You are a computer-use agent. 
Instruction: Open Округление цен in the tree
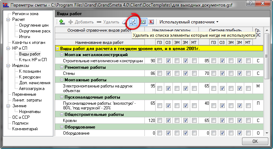[34, 25]
